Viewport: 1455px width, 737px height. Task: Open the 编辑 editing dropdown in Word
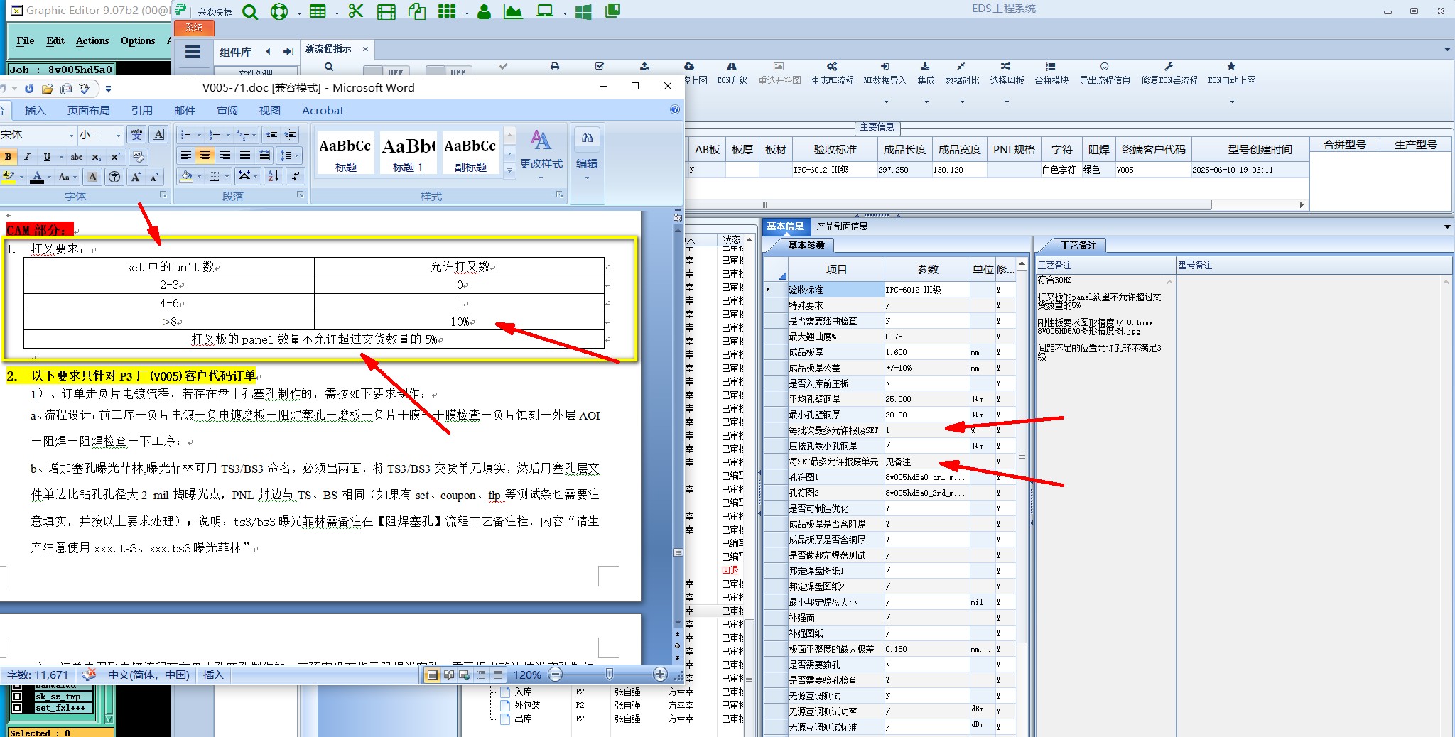[587, 155]
